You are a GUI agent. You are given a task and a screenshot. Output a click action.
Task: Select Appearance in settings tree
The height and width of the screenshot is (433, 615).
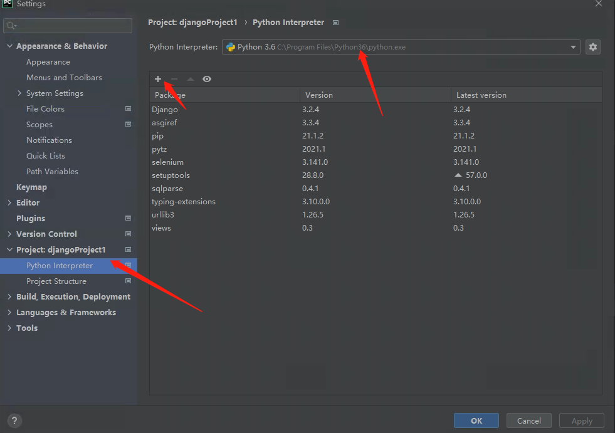(x=48, y=62)
